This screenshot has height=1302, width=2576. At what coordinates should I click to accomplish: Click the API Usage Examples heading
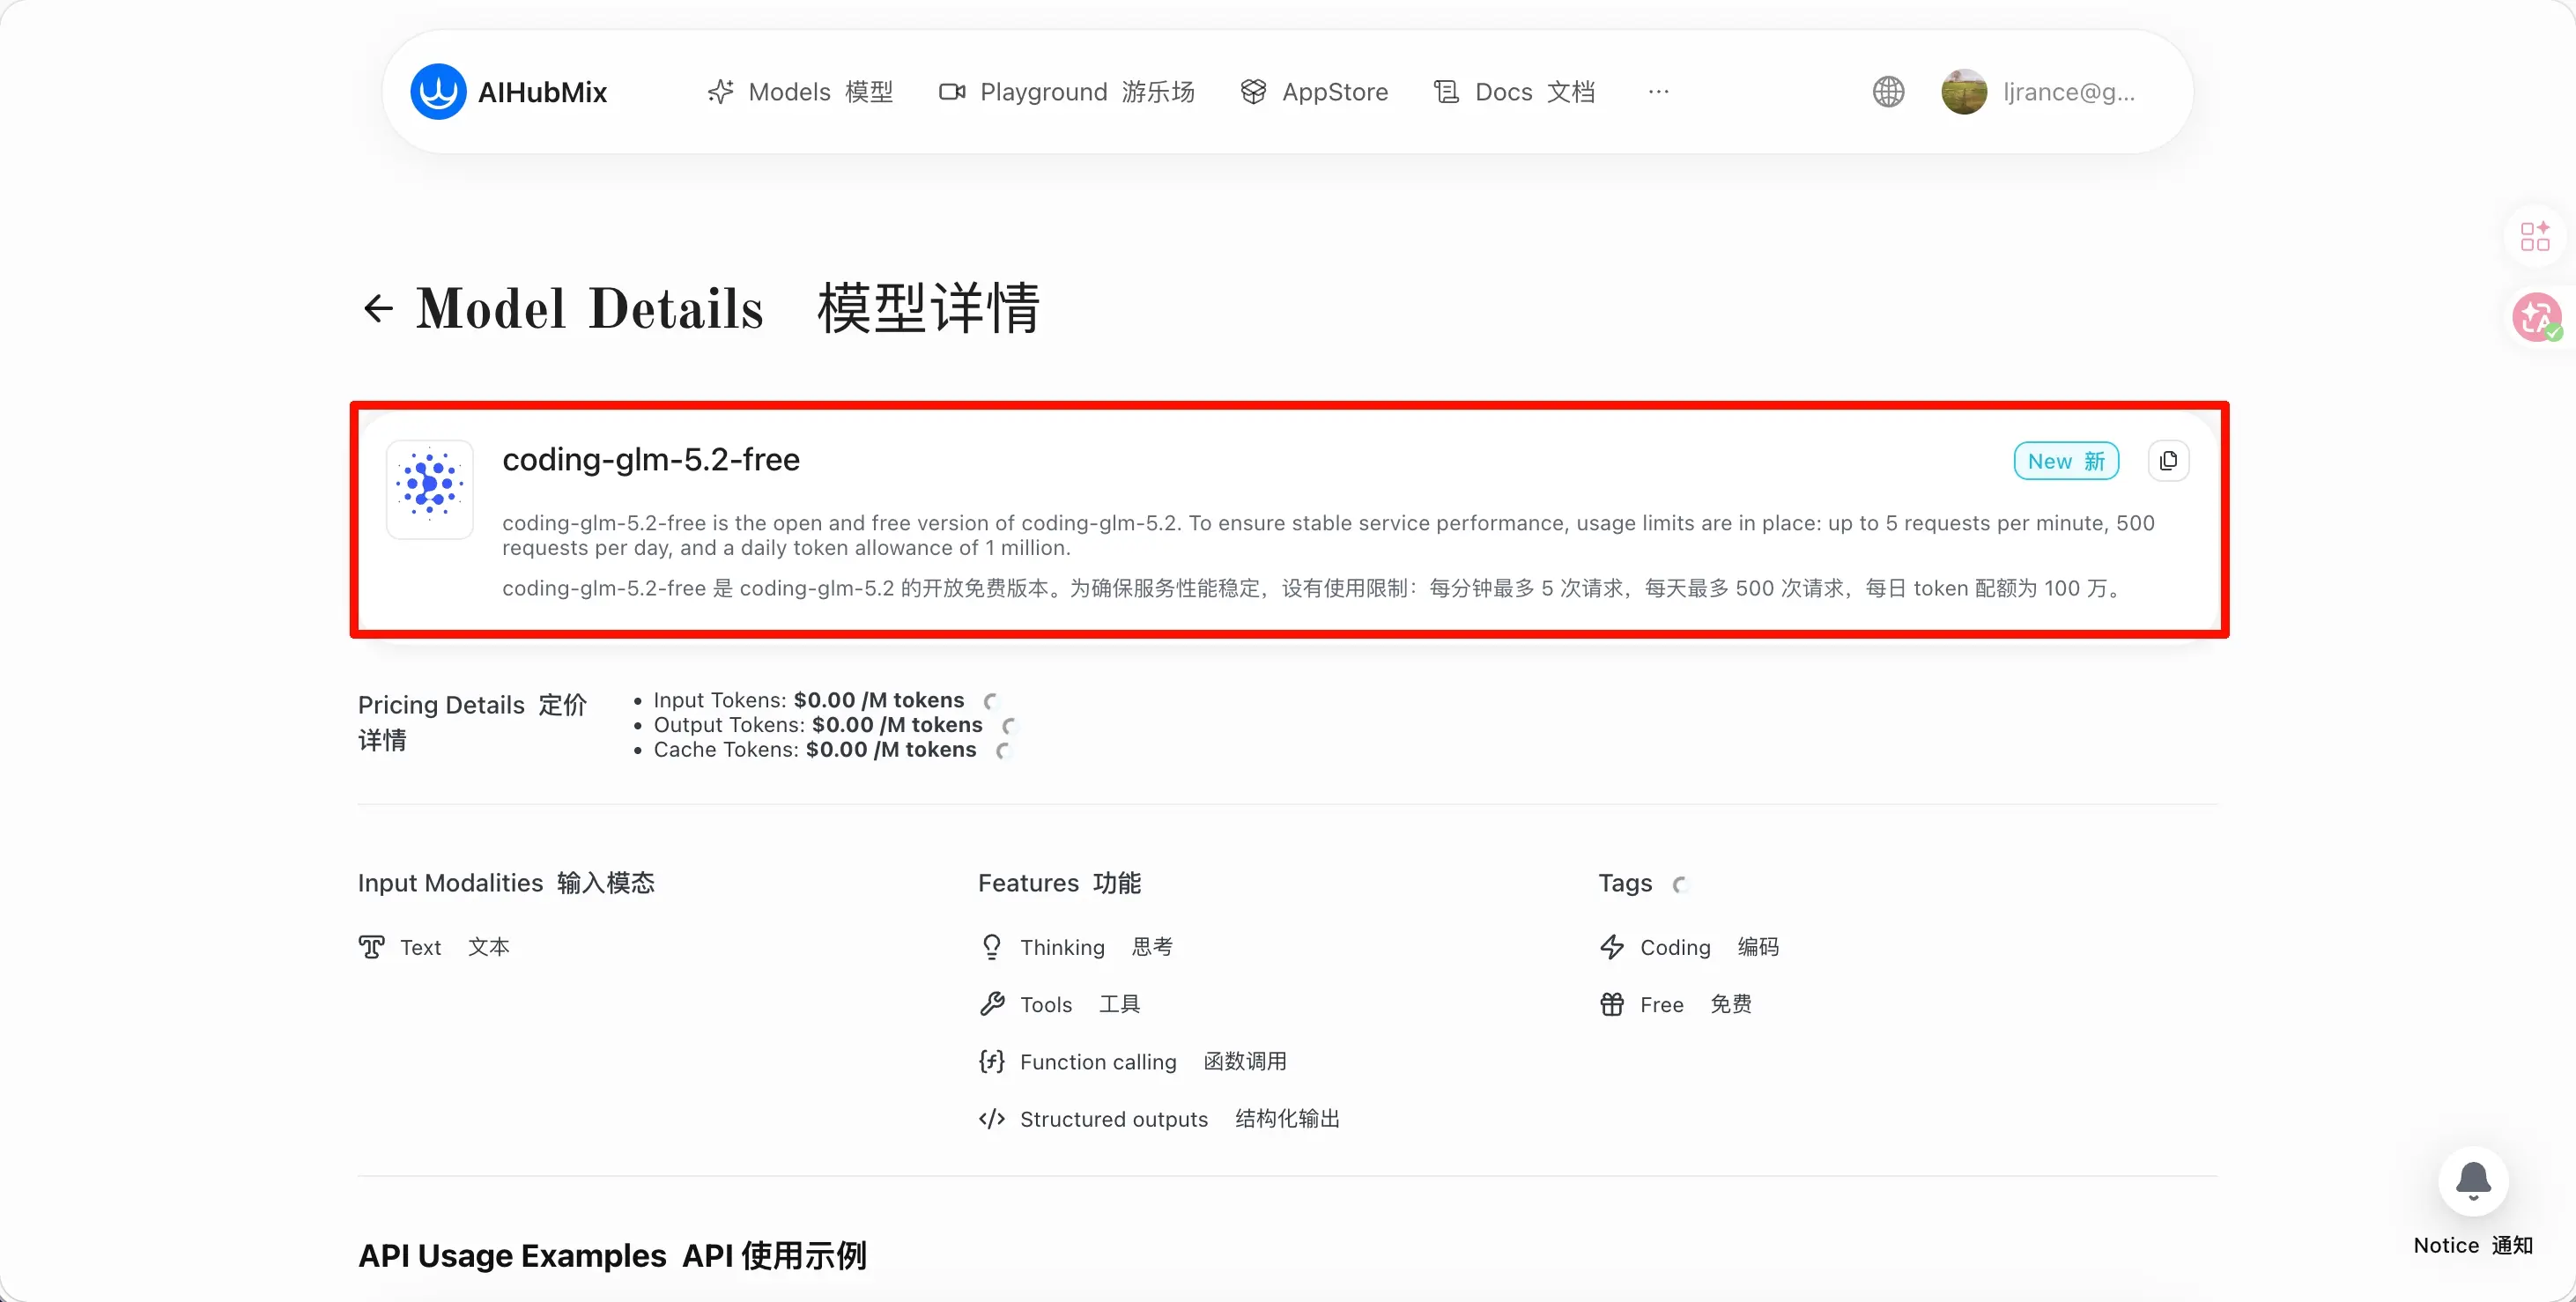(612, 1255)
